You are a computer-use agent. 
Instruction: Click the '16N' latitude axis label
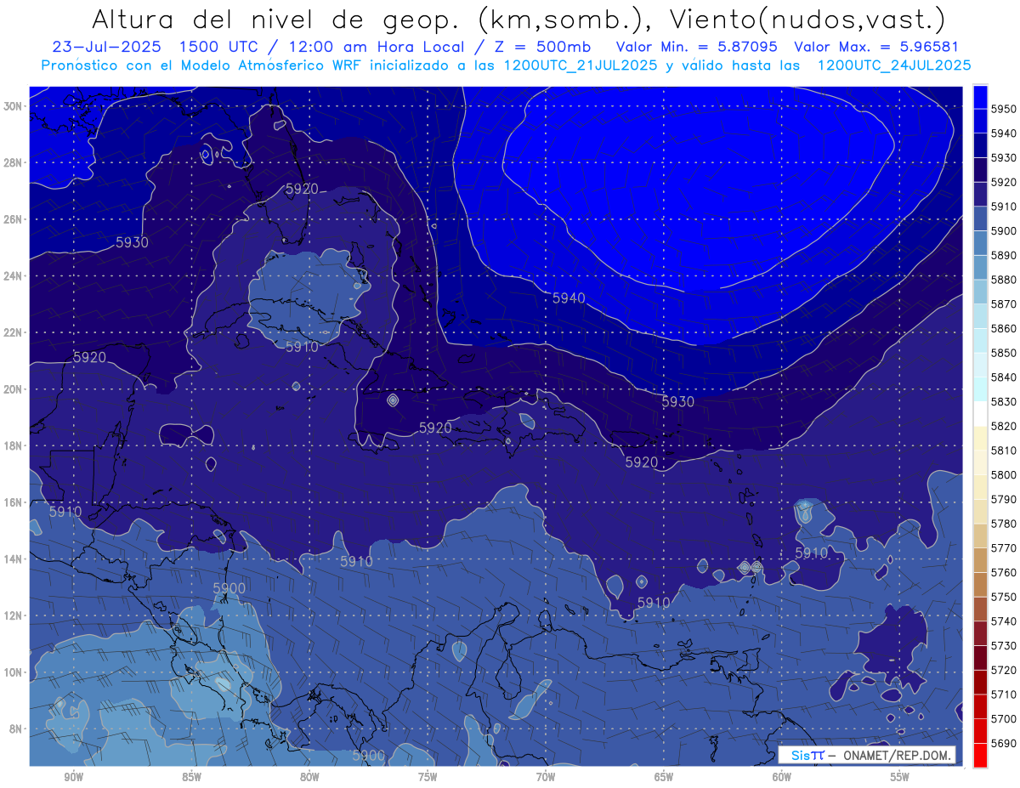pyautogui.click(x=13, y=502)
